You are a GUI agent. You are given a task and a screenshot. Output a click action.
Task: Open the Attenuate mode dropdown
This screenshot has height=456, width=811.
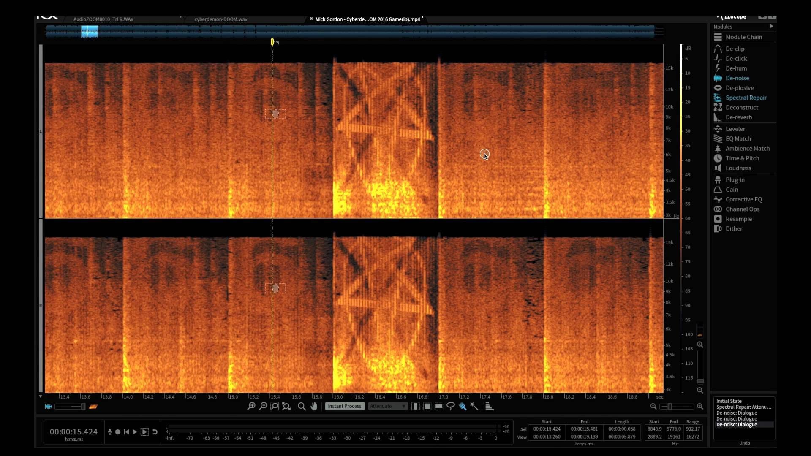click(x=388, y=406)
